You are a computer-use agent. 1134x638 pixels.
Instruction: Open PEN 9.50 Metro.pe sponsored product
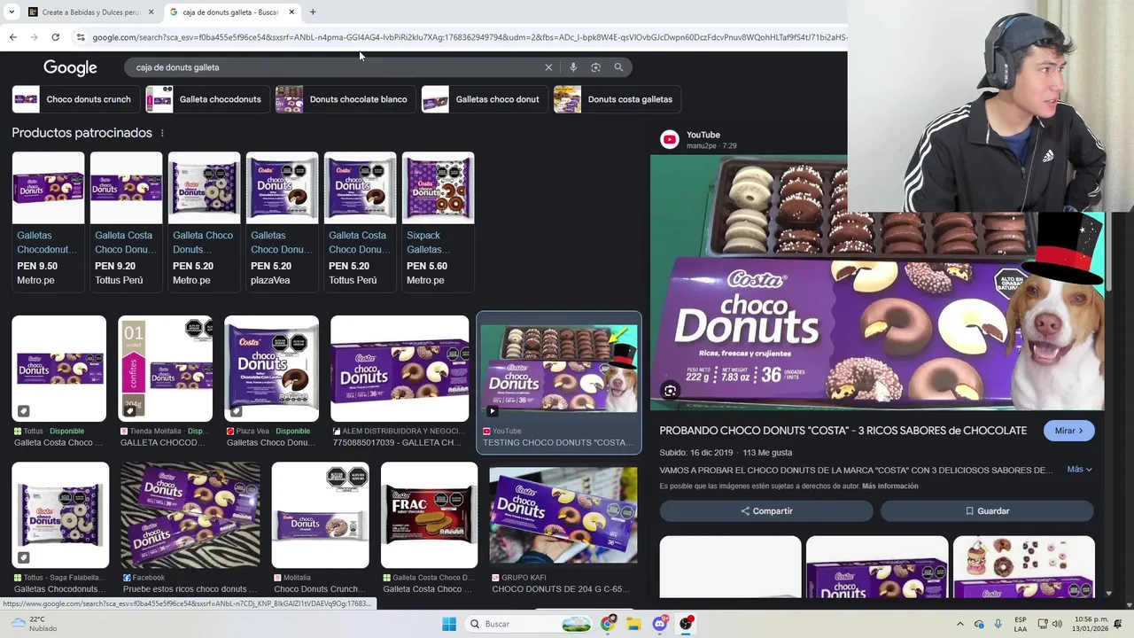tap(48, 222)
